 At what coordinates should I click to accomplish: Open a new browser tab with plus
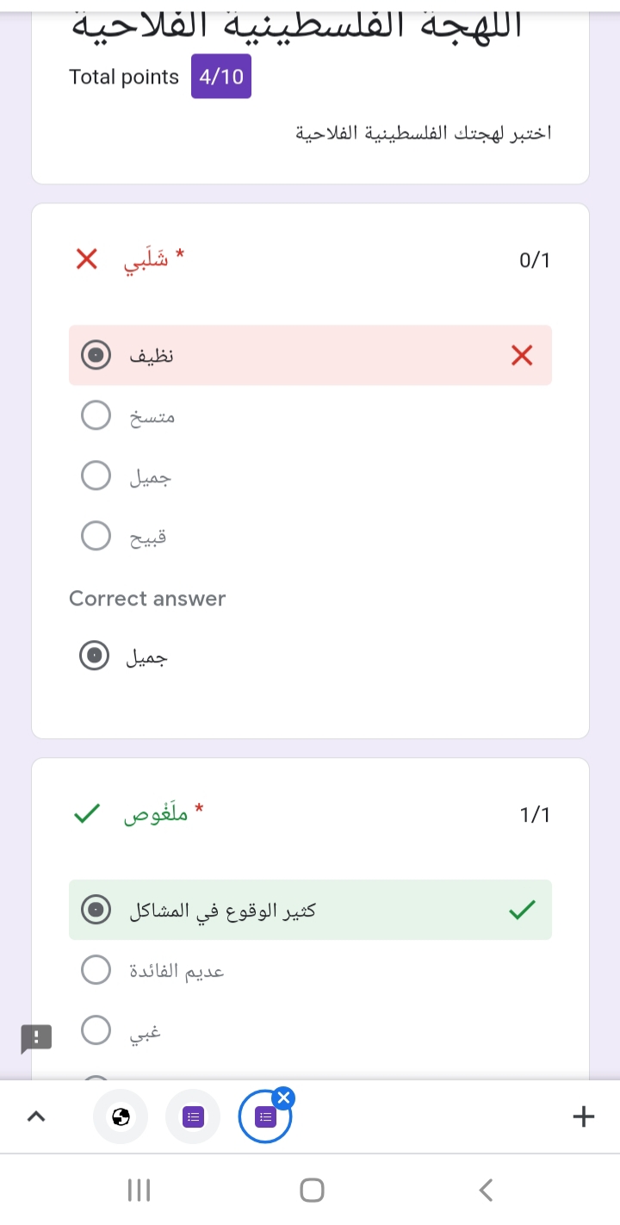[583, 1116]
